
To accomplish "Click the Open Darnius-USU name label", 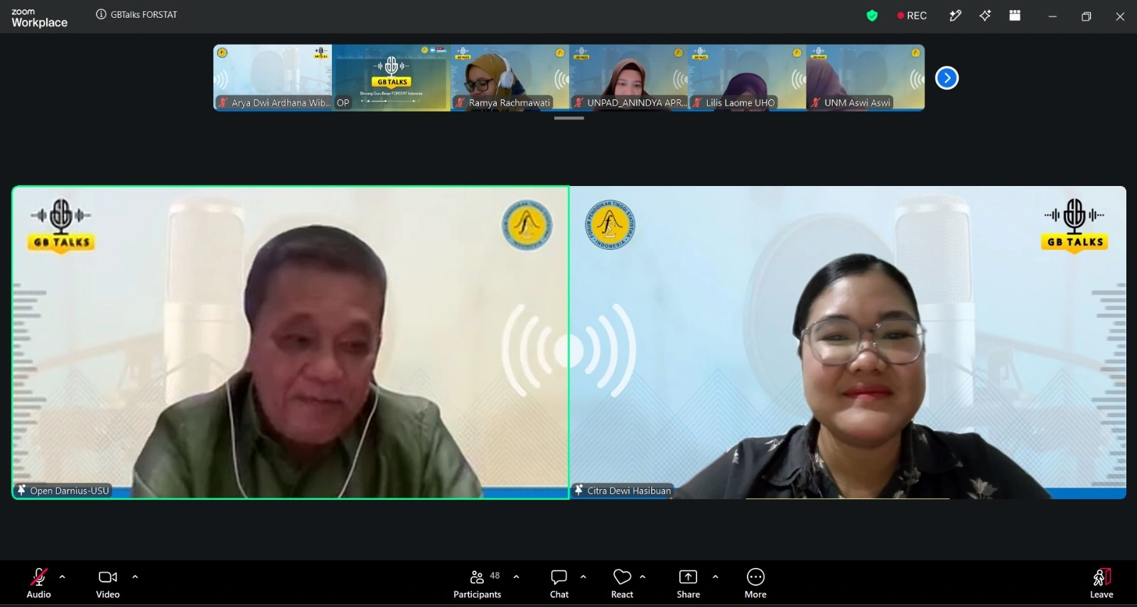I will click(70, 491).
